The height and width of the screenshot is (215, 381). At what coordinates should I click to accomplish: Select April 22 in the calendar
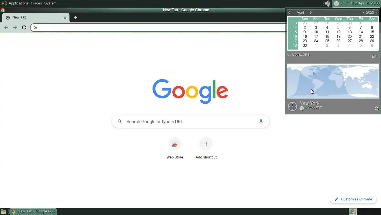coord(372,36)
